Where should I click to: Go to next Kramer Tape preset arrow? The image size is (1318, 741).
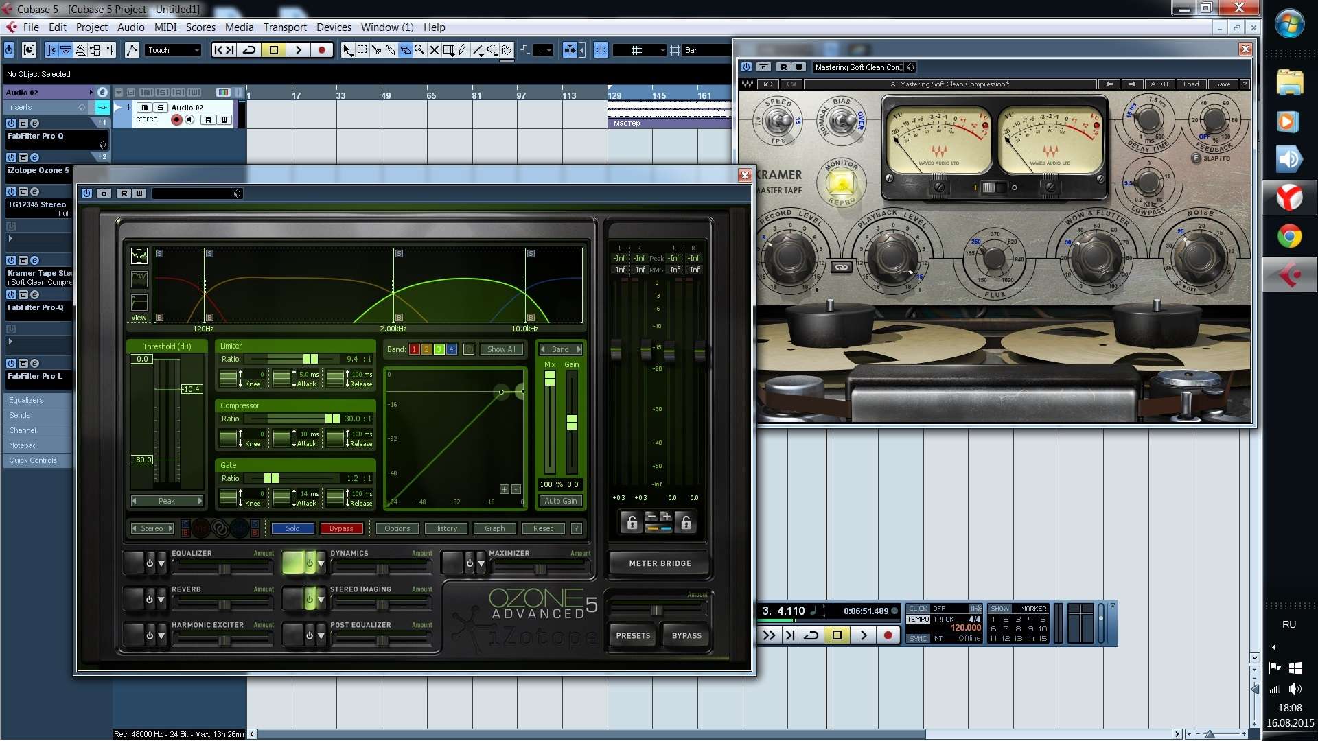(1132, 84)
